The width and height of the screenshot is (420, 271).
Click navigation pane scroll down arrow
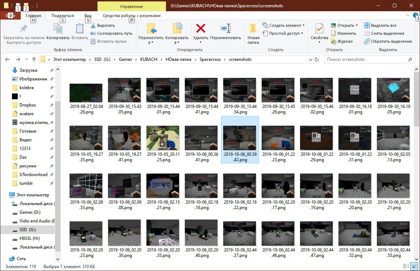[x=58, y=259]
